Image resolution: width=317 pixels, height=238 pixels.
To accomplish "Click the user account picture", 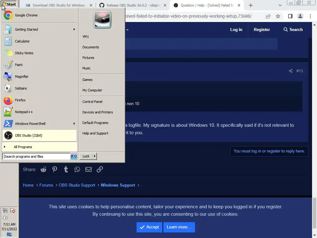I will [102, 19].
